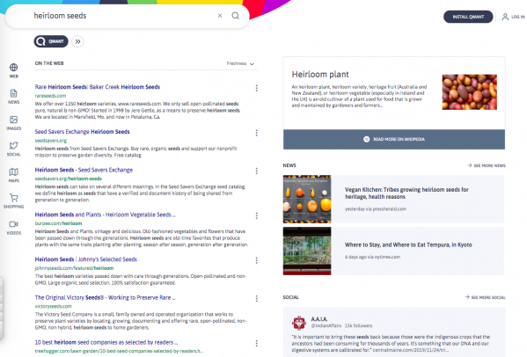
Task: Click Read More on Wikipedia button
Action: point(394,140)
